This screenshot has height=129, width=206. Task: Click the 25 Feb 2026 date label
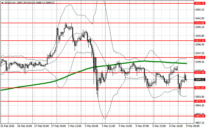tap(8, 126)
